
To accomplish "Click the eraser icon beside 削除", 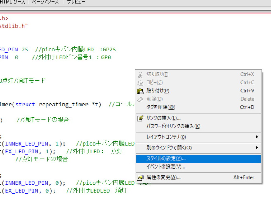I will [x=140, y=99].
